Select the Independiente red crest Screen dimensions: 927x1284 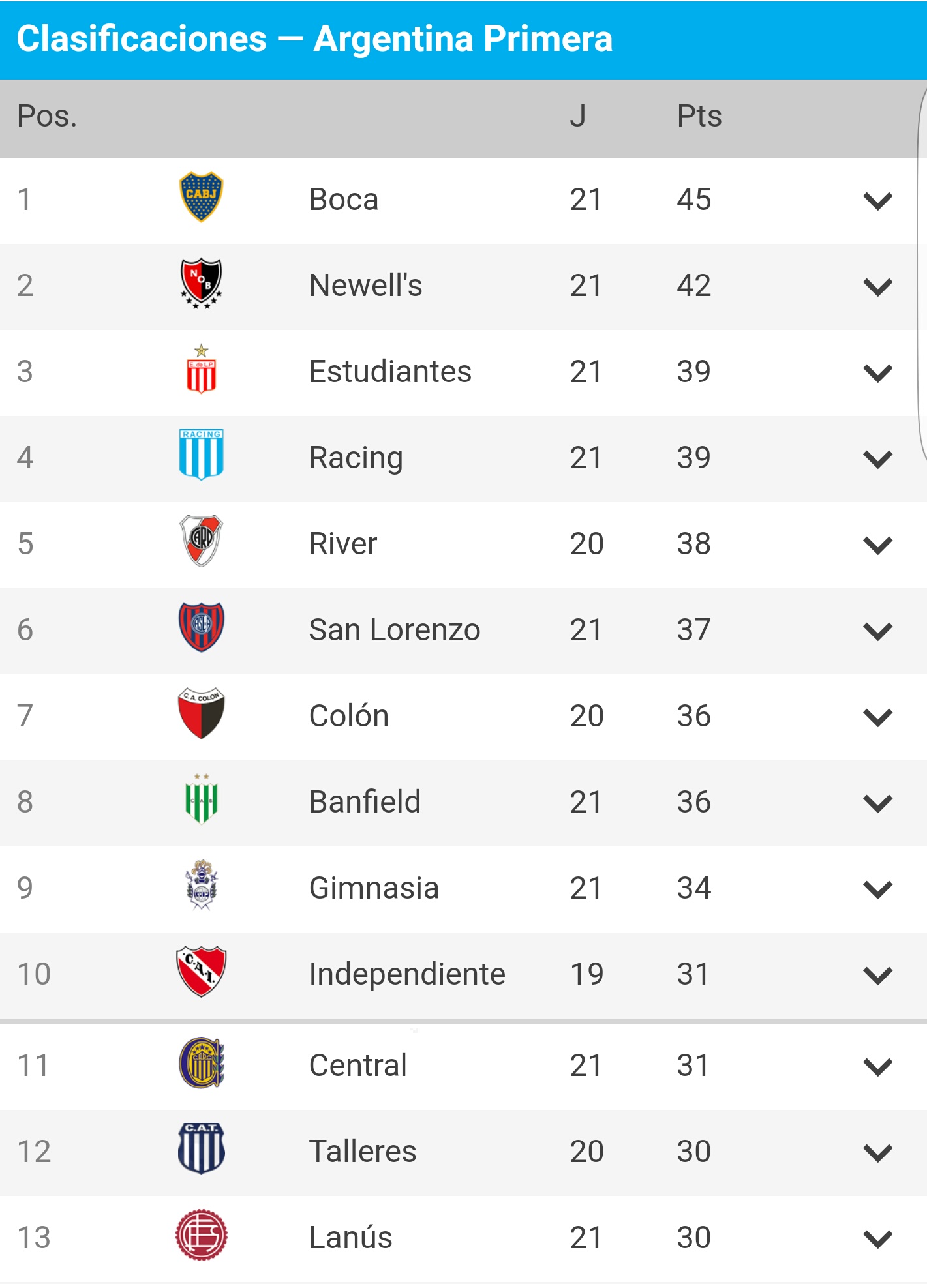point(201,971)
